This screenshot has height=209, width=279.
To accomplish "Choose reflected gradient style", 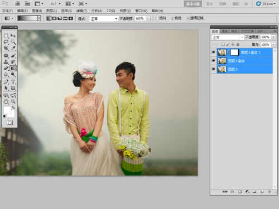I will (x=65, y=18).
